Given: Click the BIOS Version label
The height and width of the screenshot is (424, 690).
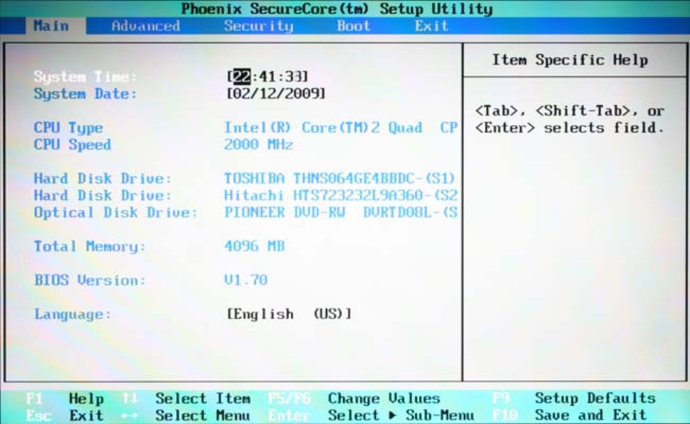Looking at the screenshot, I should (89, 280).
